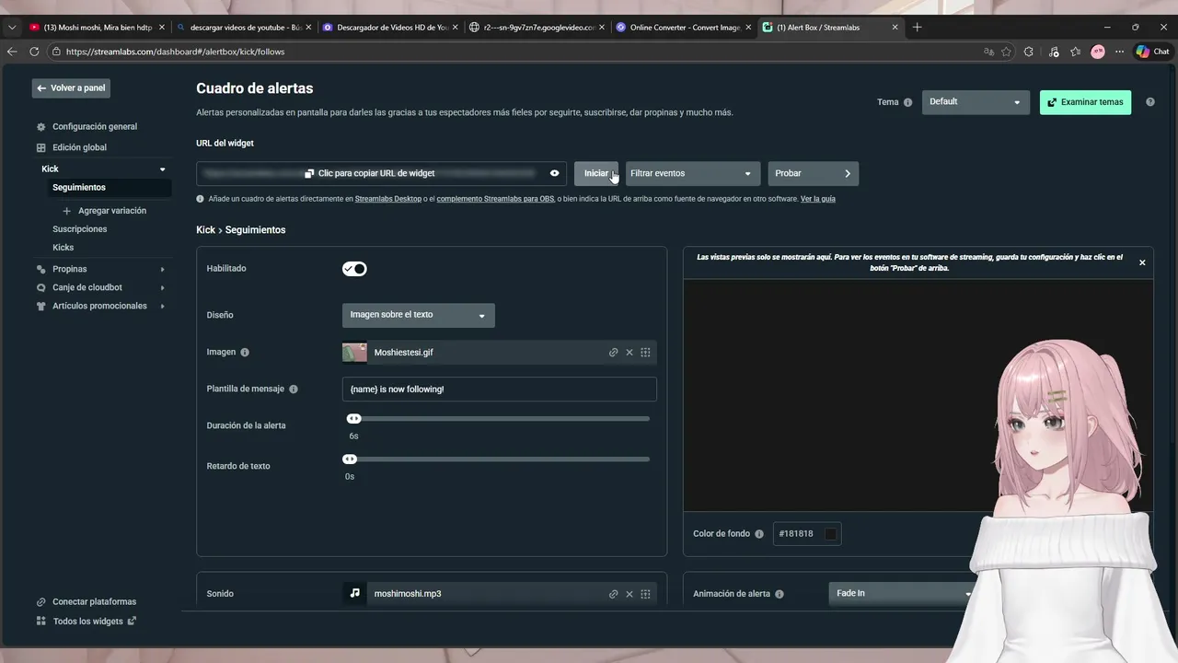Image resolution: width=1178 pixels, height=663 pixels.
Task: Click Animación de alerta info icon
Action: [x=780, y=594]
